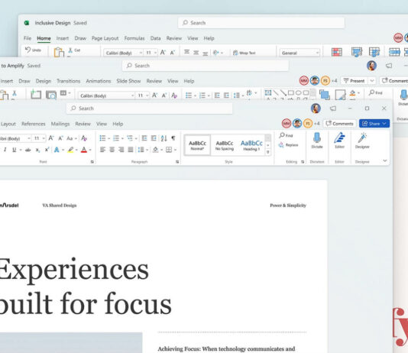Open the Mailings tab in Word
The image size is (408, 353).
coord(60,124)
